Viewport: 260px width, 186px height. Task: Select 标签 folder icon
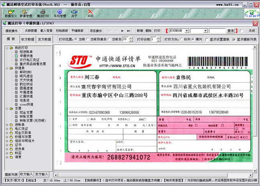[11, 153]
